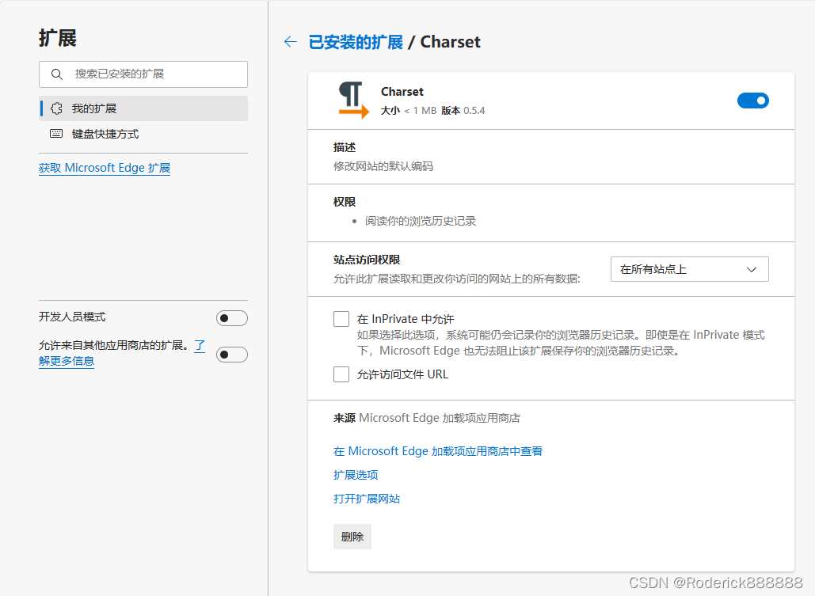Click the 站点访问权限 heading

pos(367,260)
